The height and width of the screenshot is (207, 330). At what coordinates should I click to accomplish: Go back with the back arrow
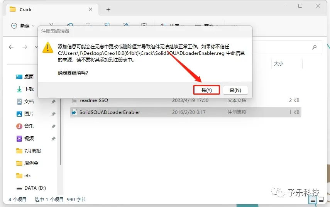click(x=11, y=47)
